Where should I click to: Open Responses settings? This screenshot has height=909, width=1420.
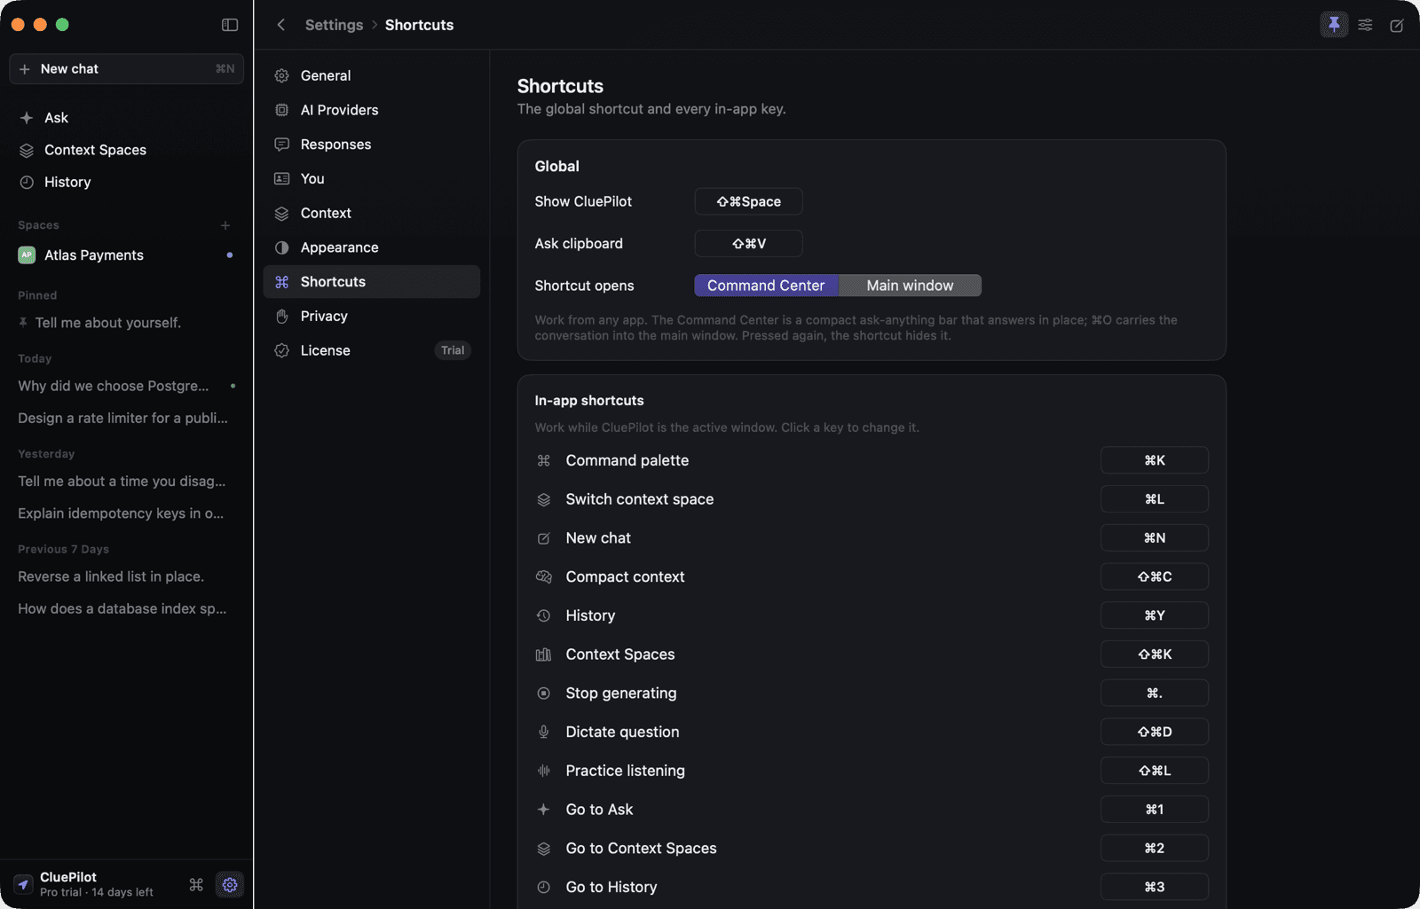[x=372, y=145]
